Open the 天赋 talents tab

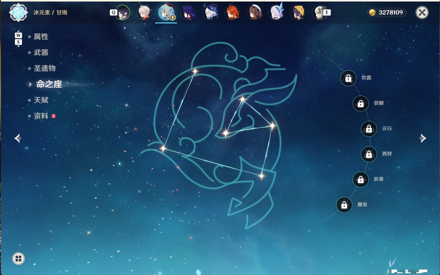pyautogui.click(x=41, y=100)
